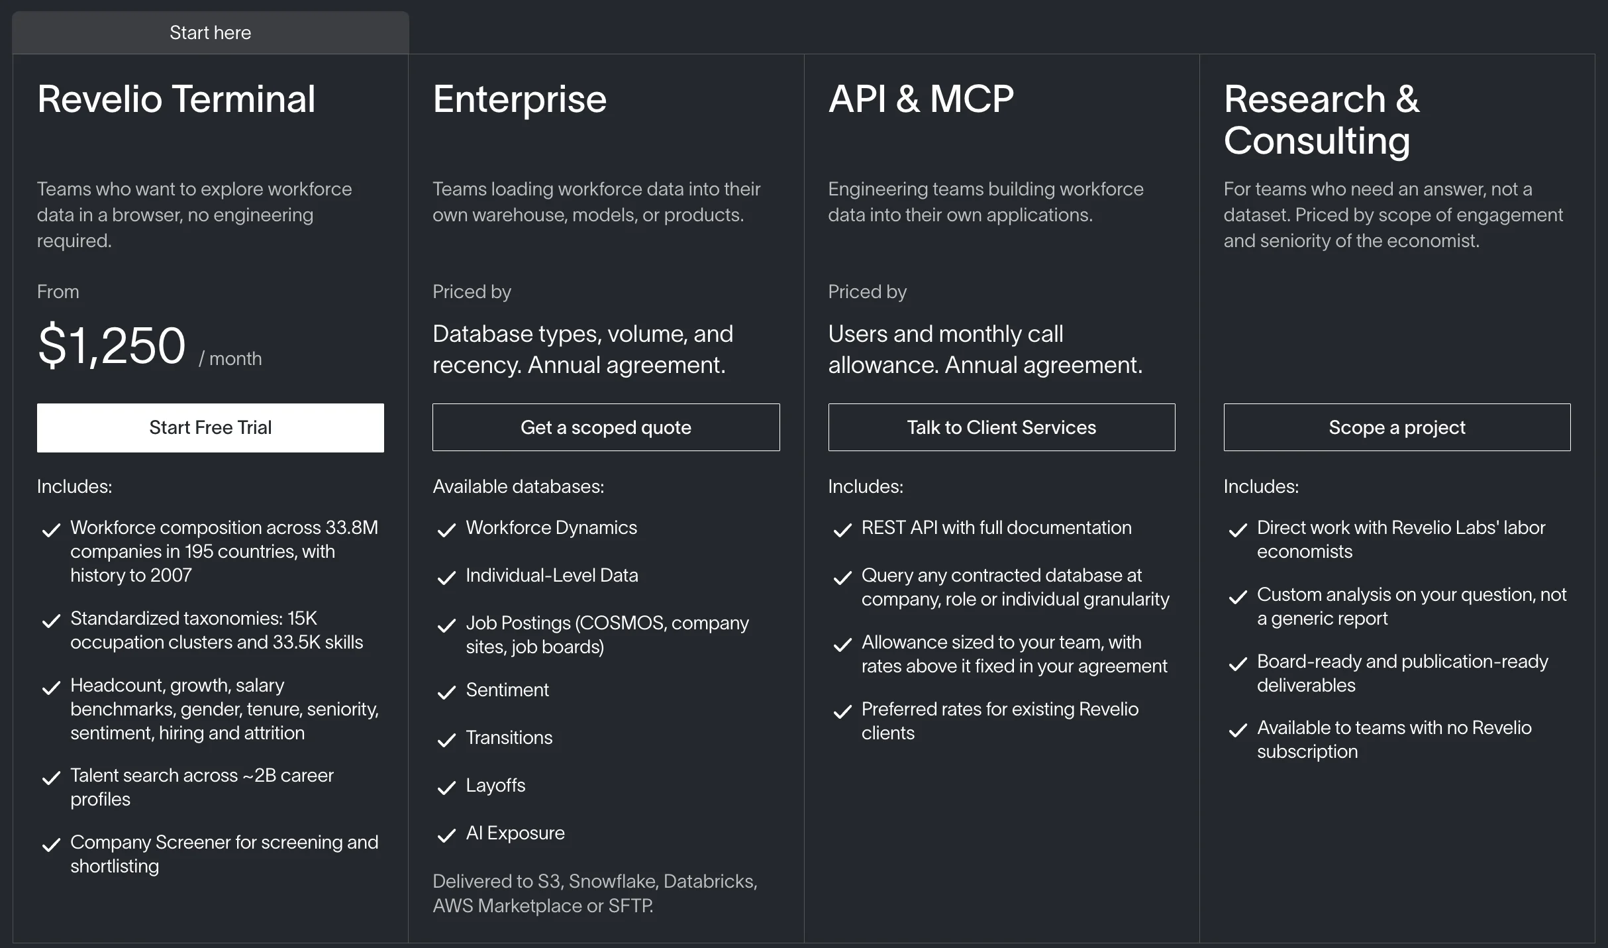Click the Job Postings (COSMOS) text
Viewport: 1608px width, 948px height.
607,635
